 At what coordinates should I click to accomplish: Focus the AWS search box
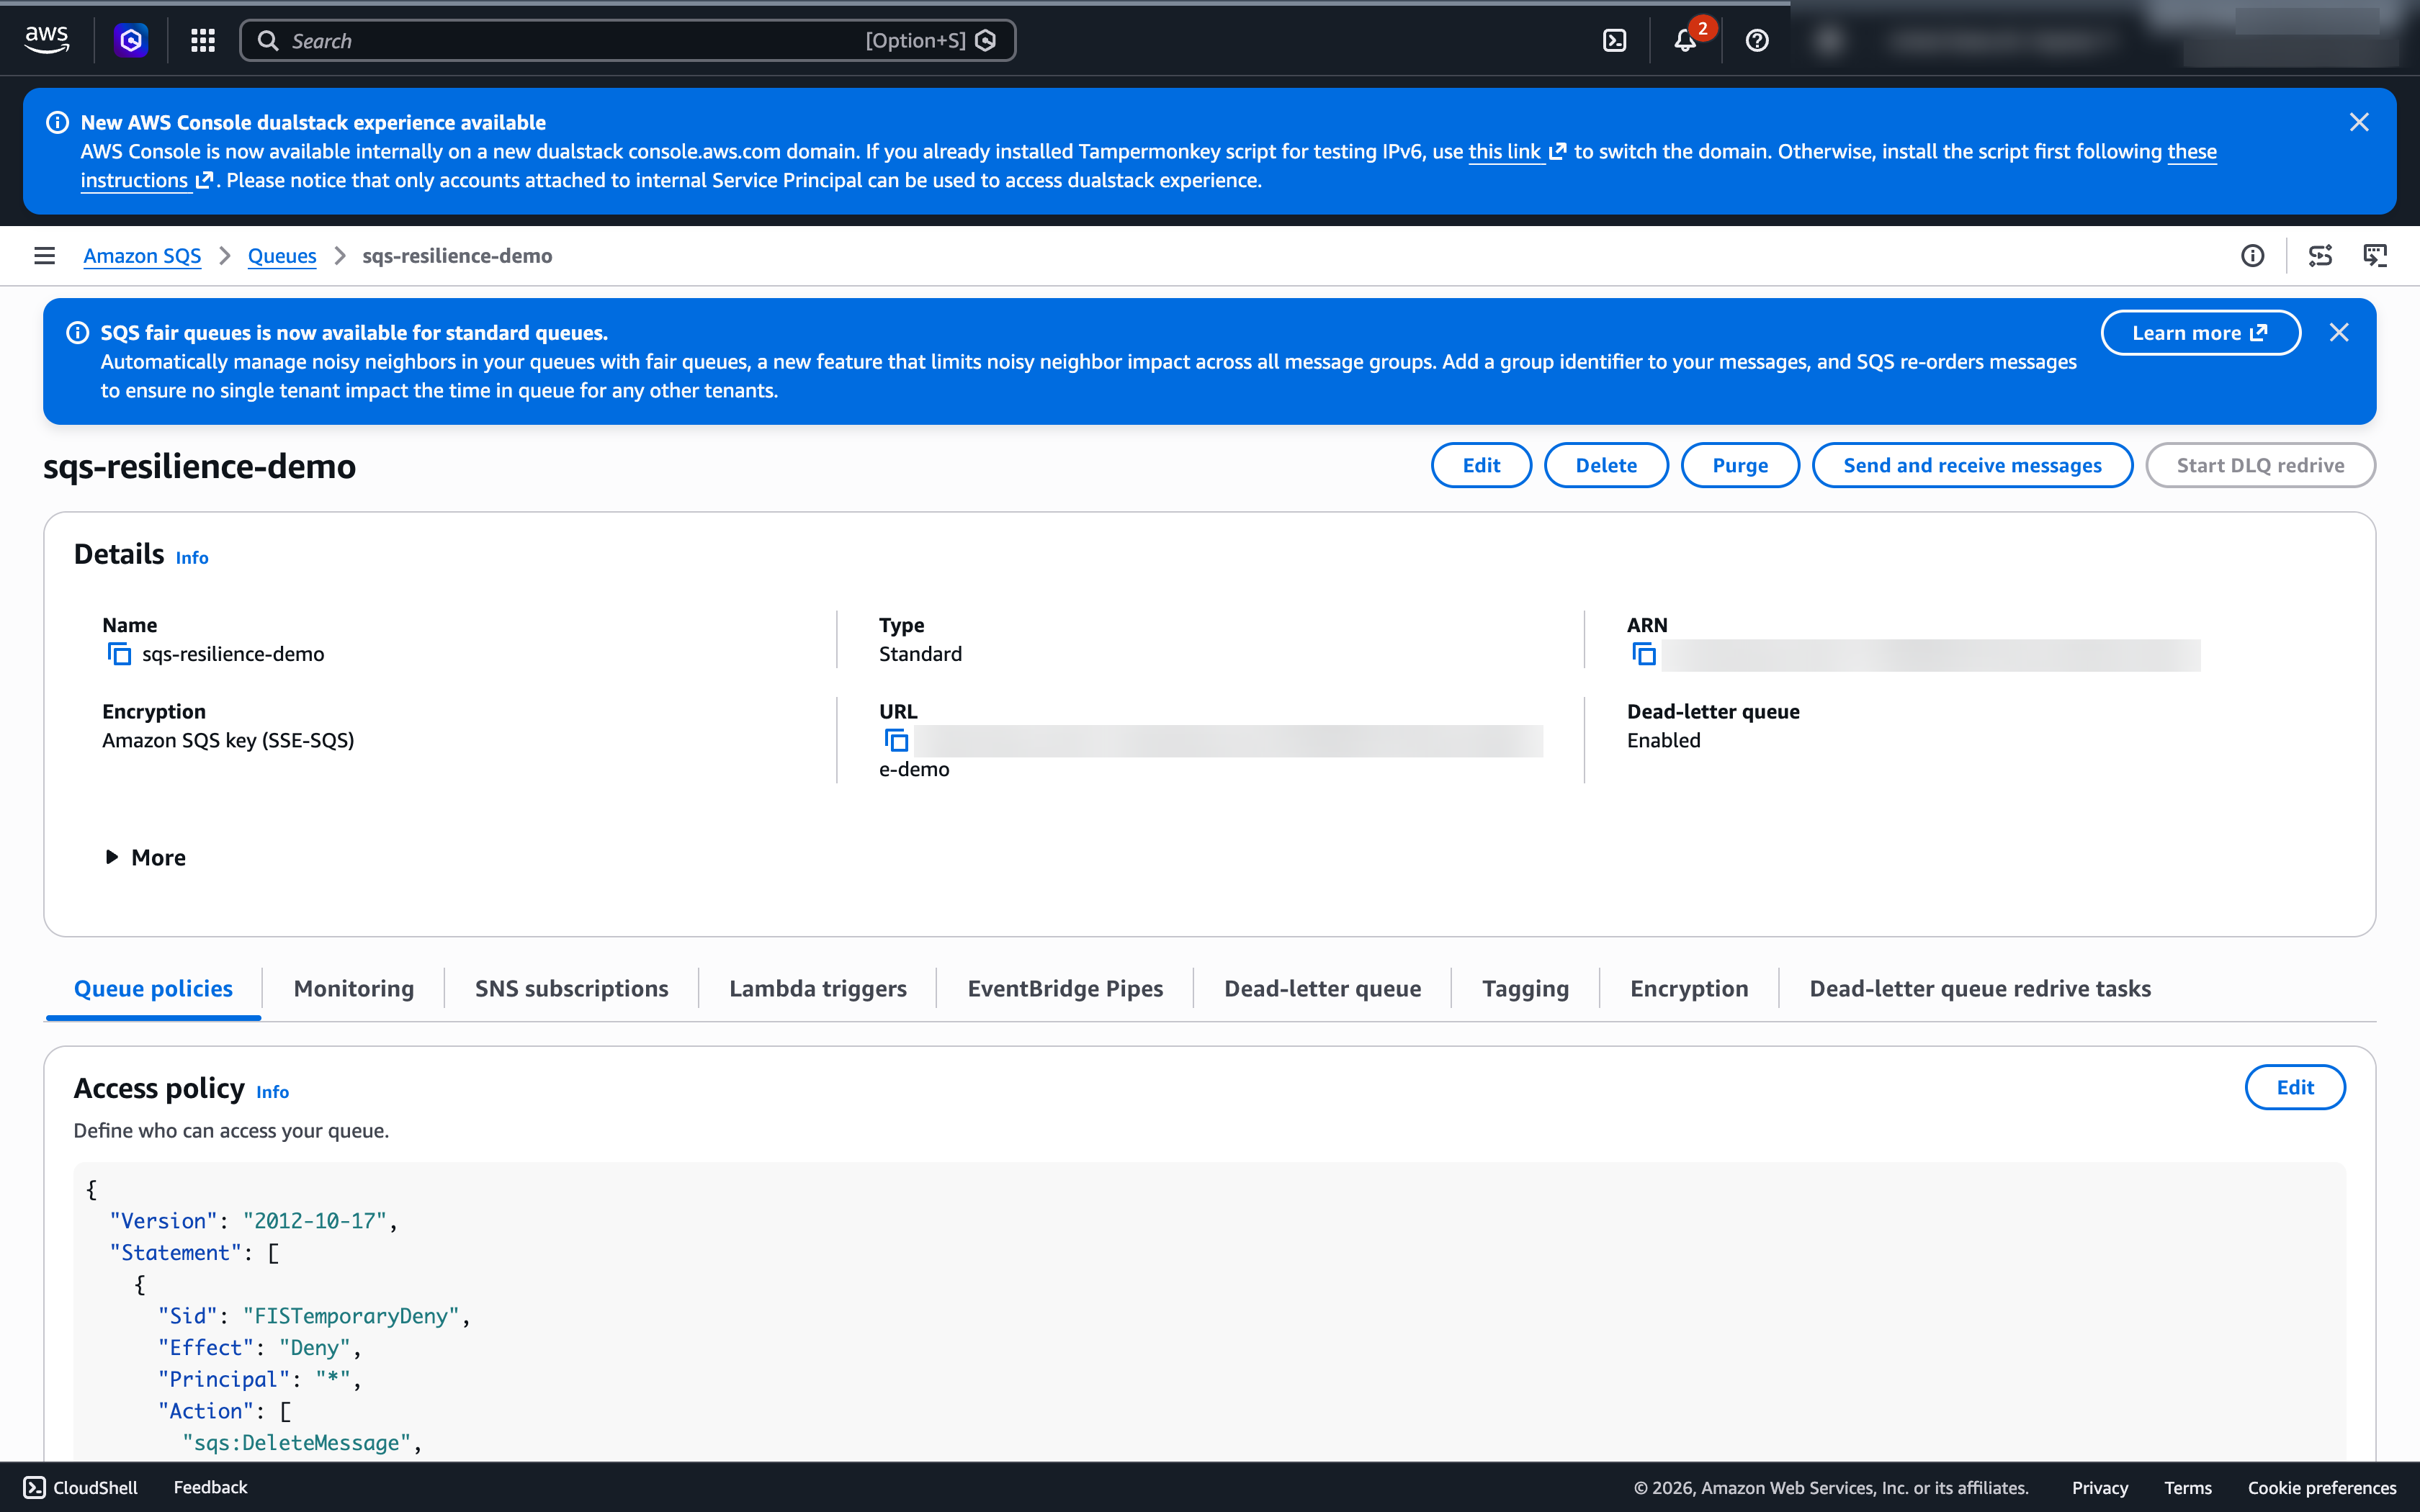628,40
